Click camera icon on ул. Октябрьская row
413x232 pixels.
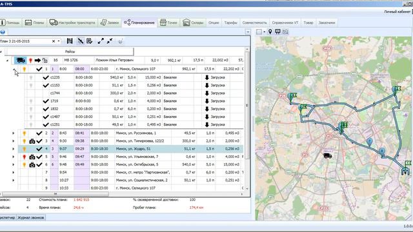pos(32,165)
